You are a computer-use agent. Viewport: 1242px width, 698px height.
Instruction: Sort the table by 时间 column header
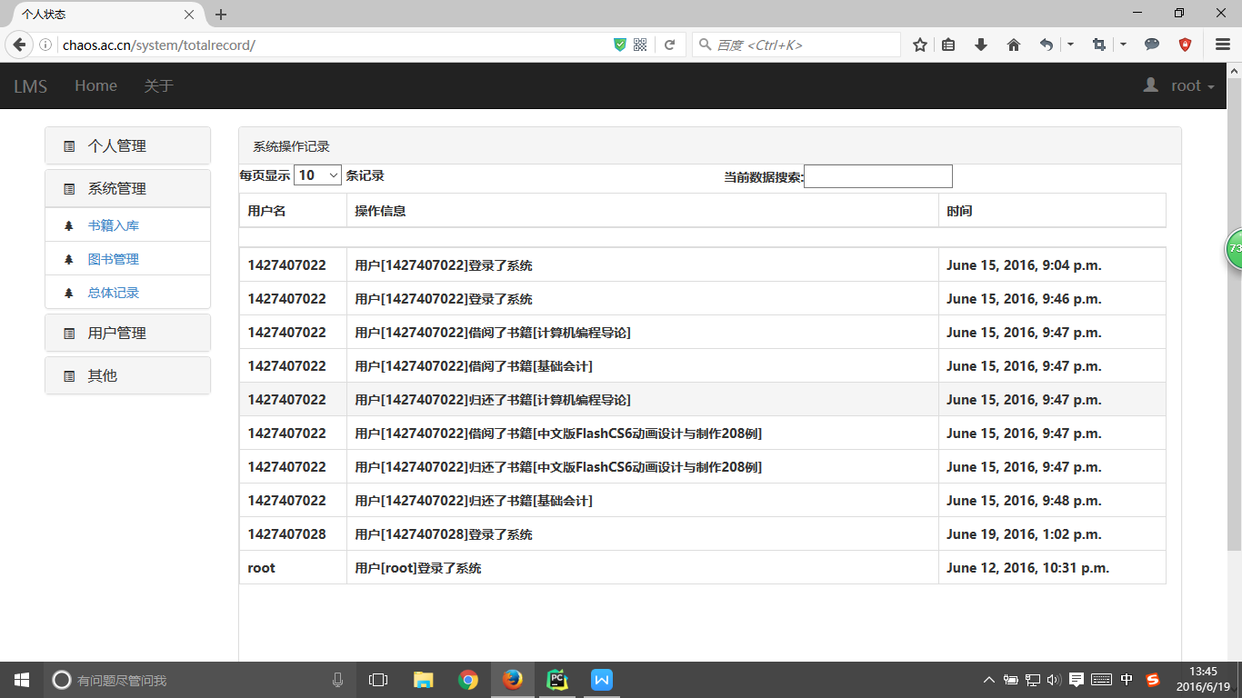coord(1052,211)
